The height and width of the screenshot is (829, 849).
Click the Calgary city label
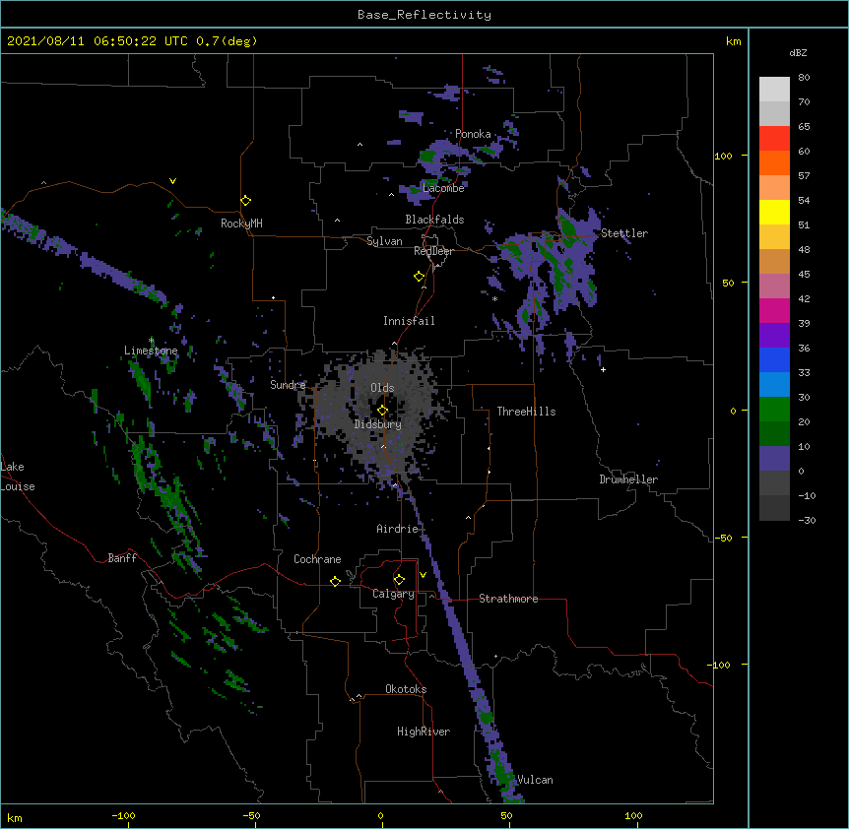[x=393, y=594]
